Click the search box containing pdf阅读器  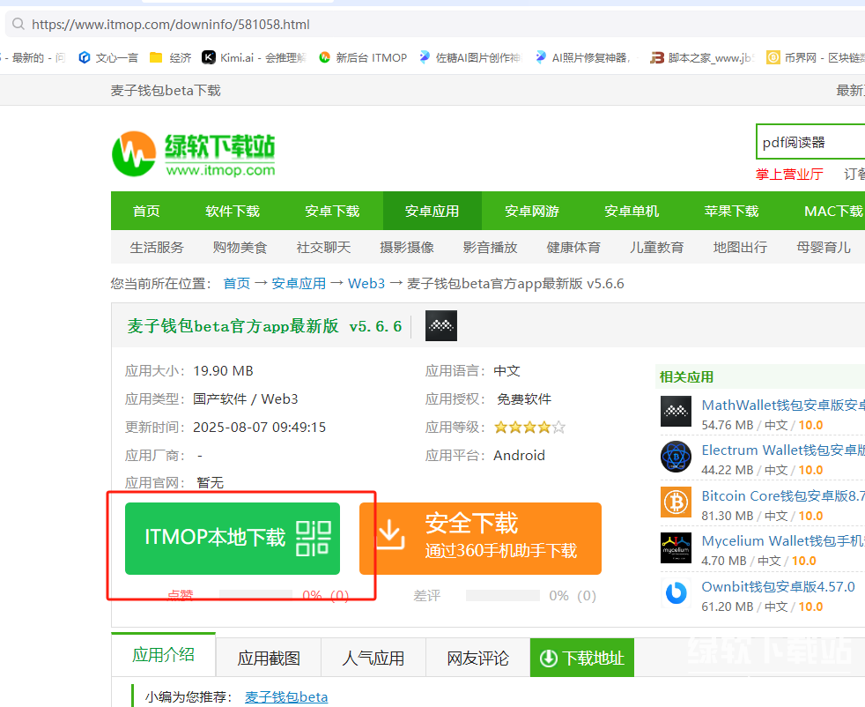[809, 142]
